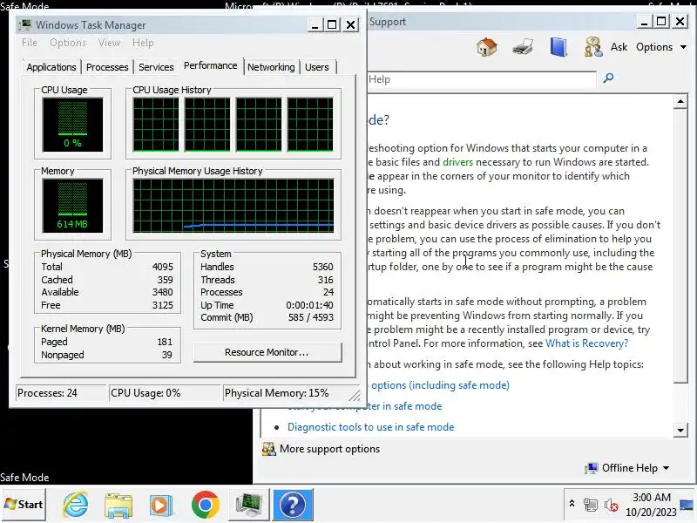Show hidden tray icons arrow
The image size is (697, 523).
tap(572, 504)
